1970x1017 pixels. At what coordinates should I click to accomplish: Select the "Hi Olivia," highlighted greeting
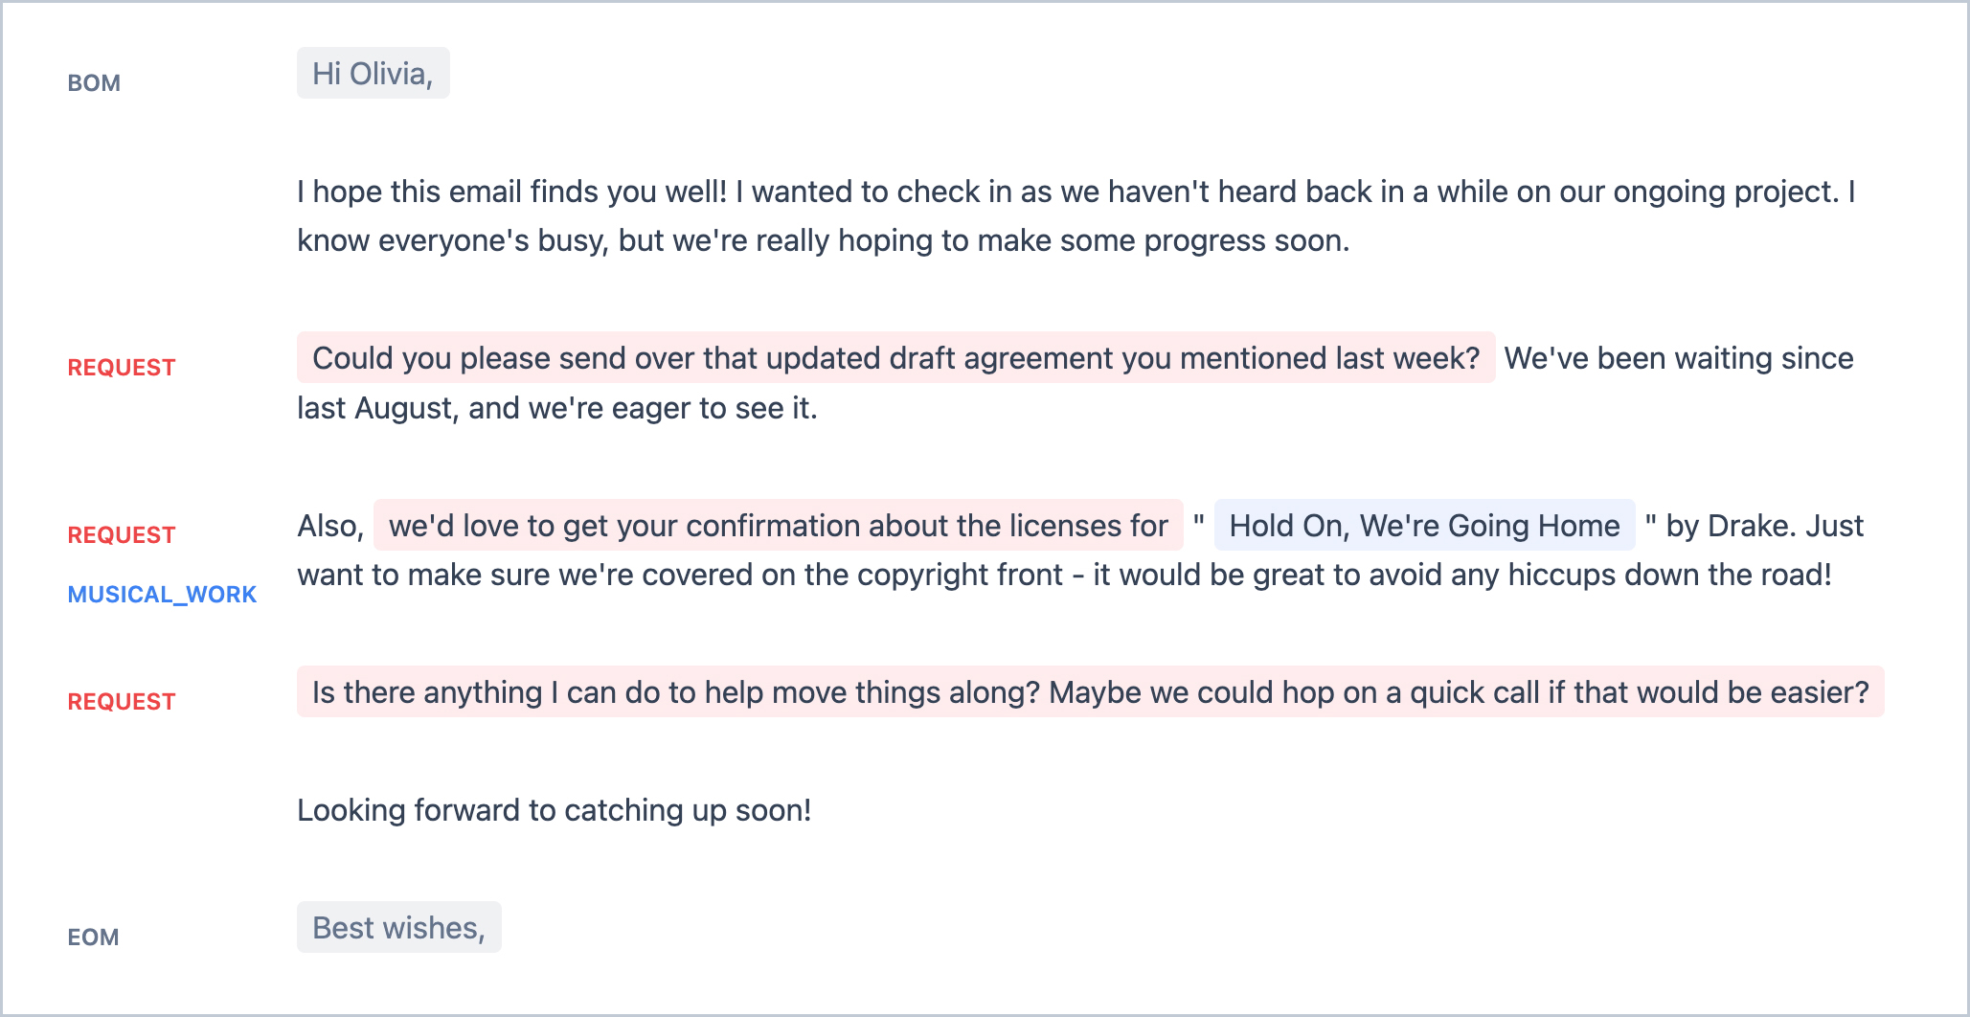[373, 74]
